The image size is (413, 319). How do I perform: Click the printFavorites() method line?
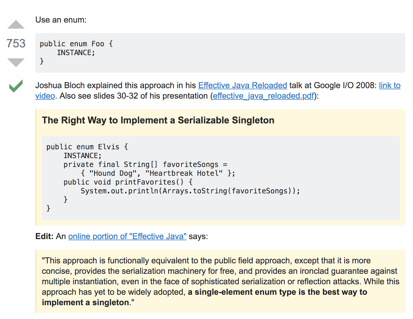pyautogui.click(x=128, y=182)
